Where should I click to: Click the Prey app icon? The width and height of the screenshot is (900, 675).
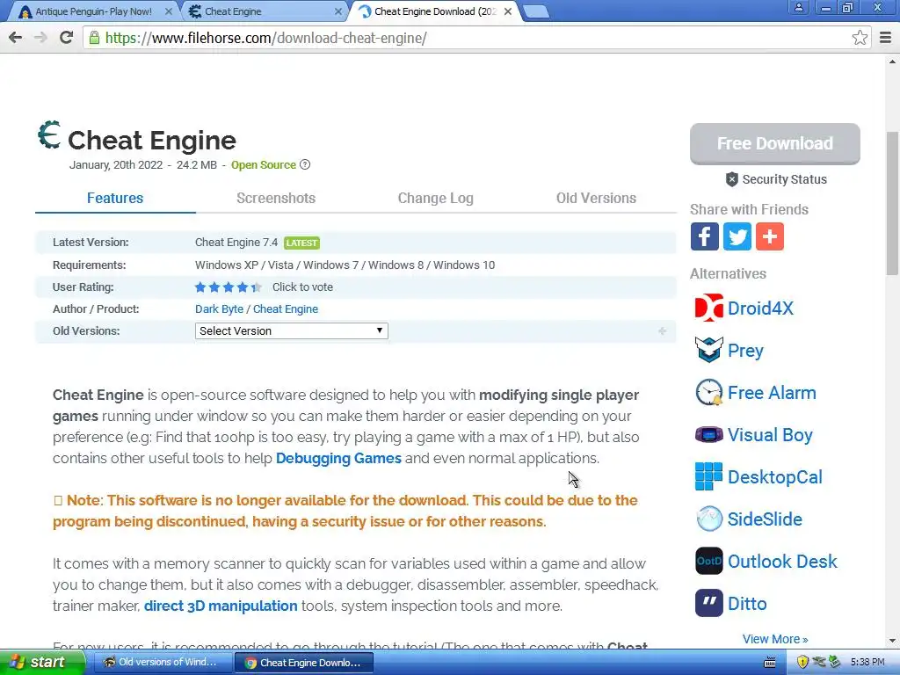pos(709,350)
